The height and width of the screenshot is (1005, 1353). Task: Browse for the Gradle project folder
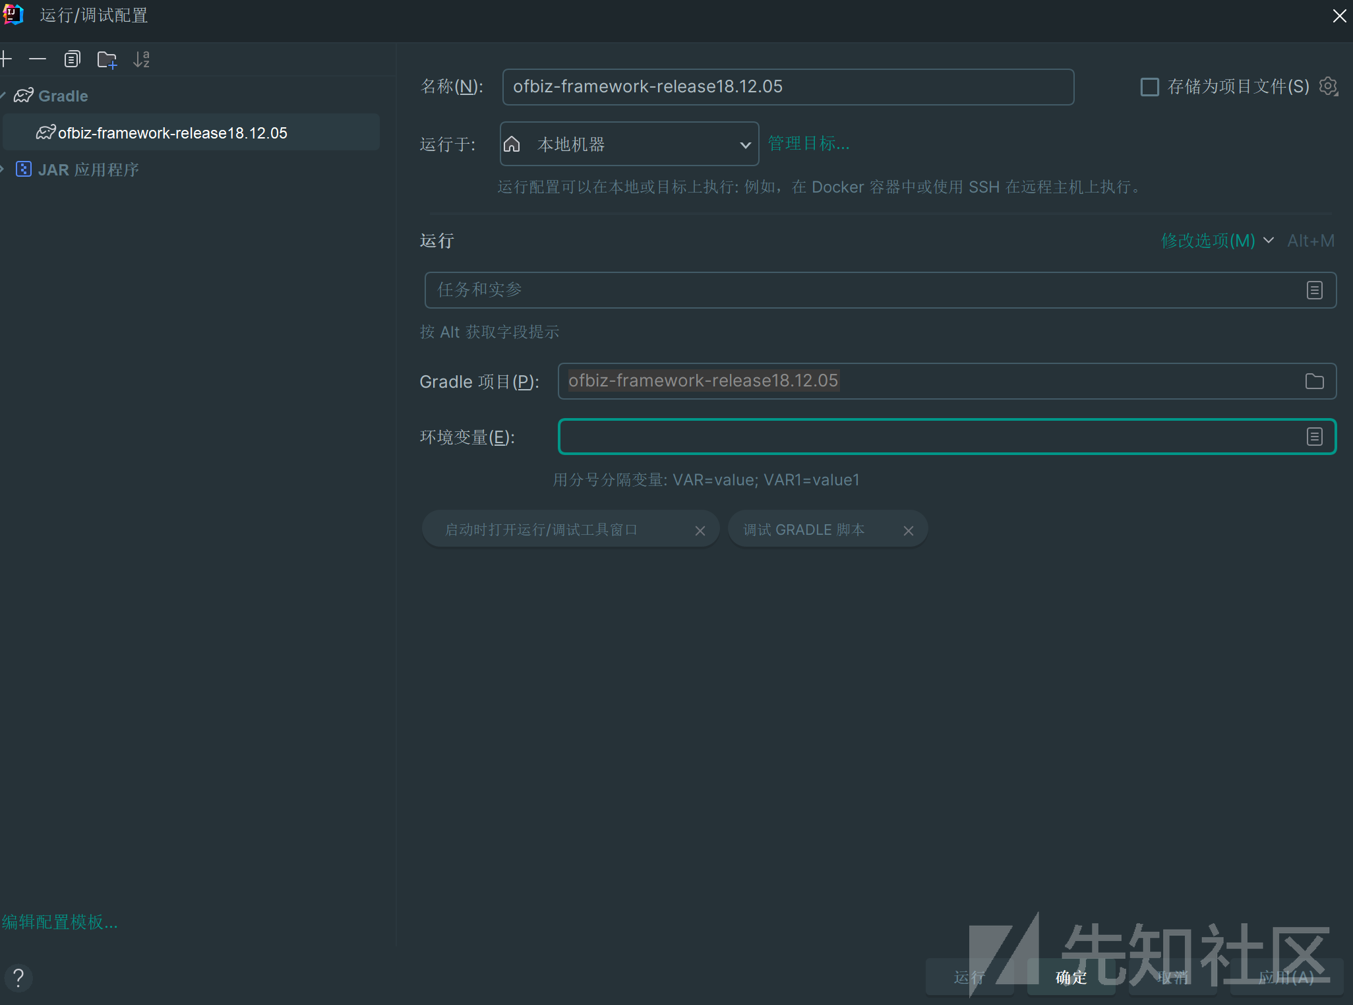click(x=1314, y=381)
